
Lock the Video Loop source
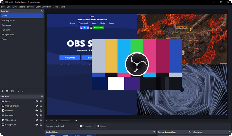tap(41, 120)
